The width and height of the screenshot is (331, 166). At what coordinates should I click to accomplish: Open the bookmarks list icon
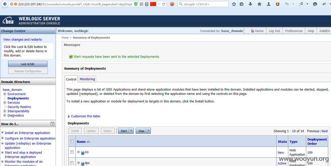(x=242, y=4)
